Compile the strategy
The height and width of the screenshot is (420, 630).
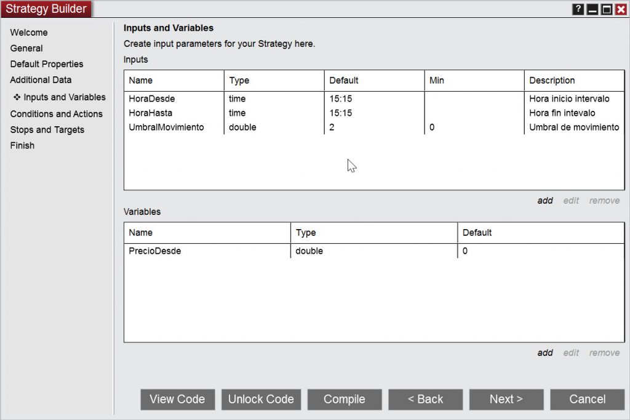pos(345,399)
